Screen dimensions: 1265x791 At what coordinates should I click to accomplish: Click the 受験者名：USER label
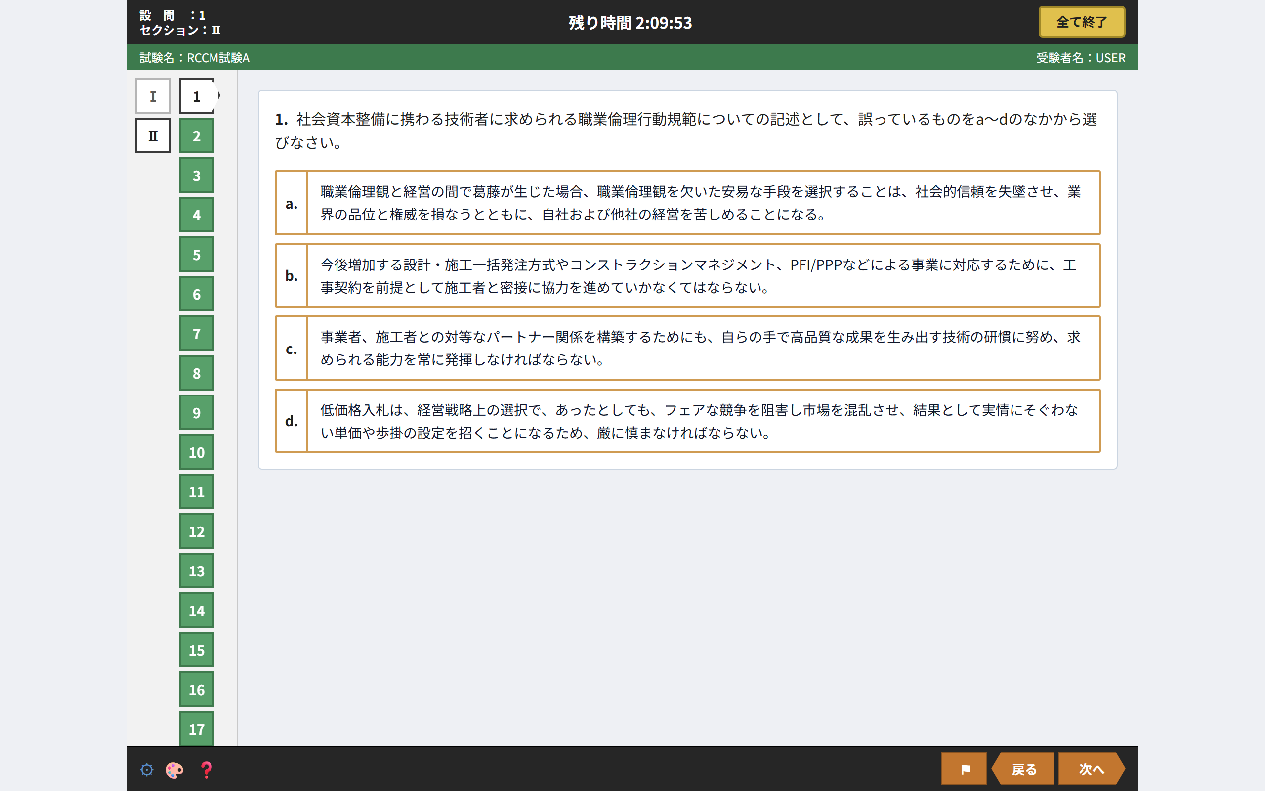tap(1081, 57)
